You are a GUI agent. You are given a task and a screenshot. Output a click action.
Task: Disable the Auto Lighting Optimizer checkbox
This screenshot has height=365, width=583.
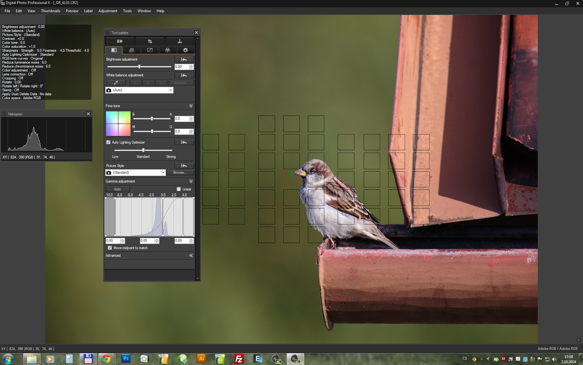coord(108,142)
